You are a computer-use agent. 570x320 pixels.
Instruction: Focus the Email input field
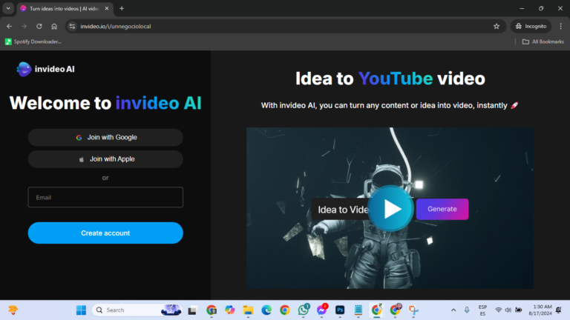click(105, 197)
